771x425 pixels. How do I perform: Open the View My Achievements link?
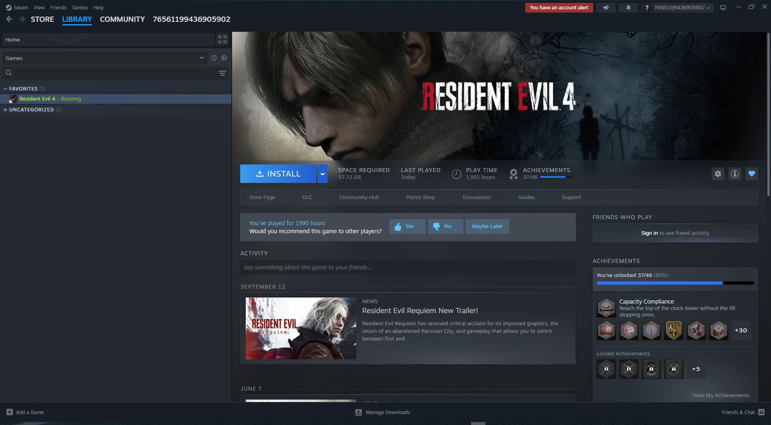pyautogui.click(x=721, y=395)
